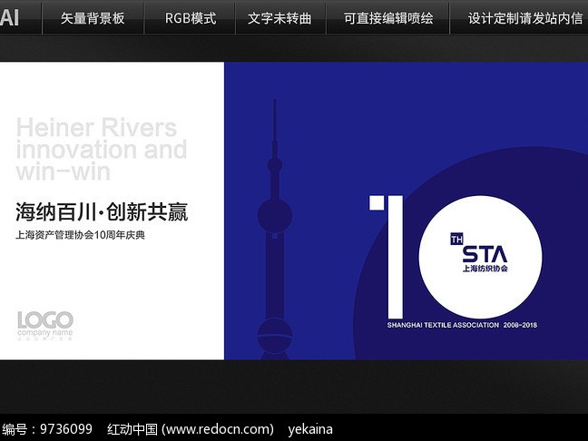Screen dimensions: 588x441
Task: Click the STA logo in white circle
Action: point(485,254)
